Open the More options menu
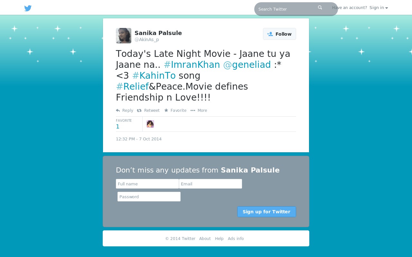Image resolution: width=412 pixels, height=257 pixels. (199, 111)
